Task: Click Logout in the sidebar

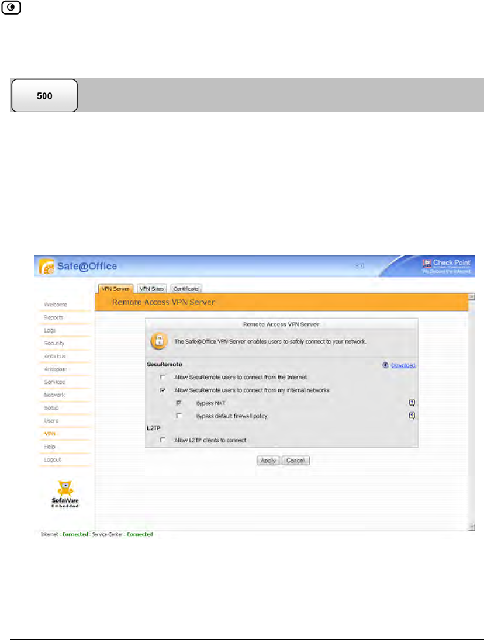Action: (52, 459)
